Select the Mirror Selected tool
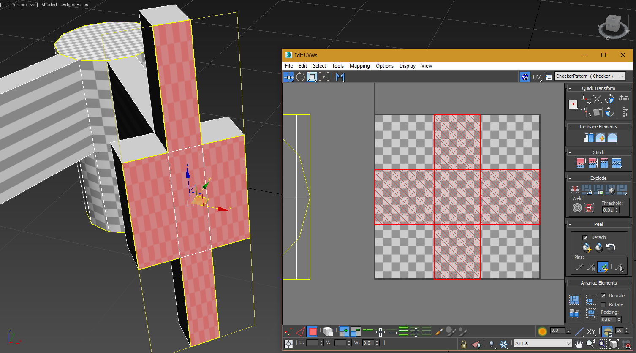 click(340, 76)
